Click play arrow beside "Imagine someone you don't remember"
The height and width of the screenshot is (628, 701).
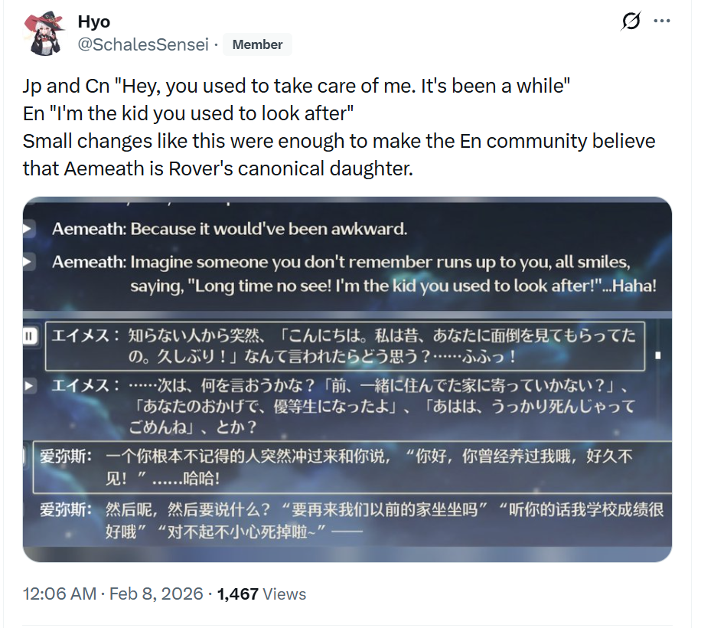[28, 262]
